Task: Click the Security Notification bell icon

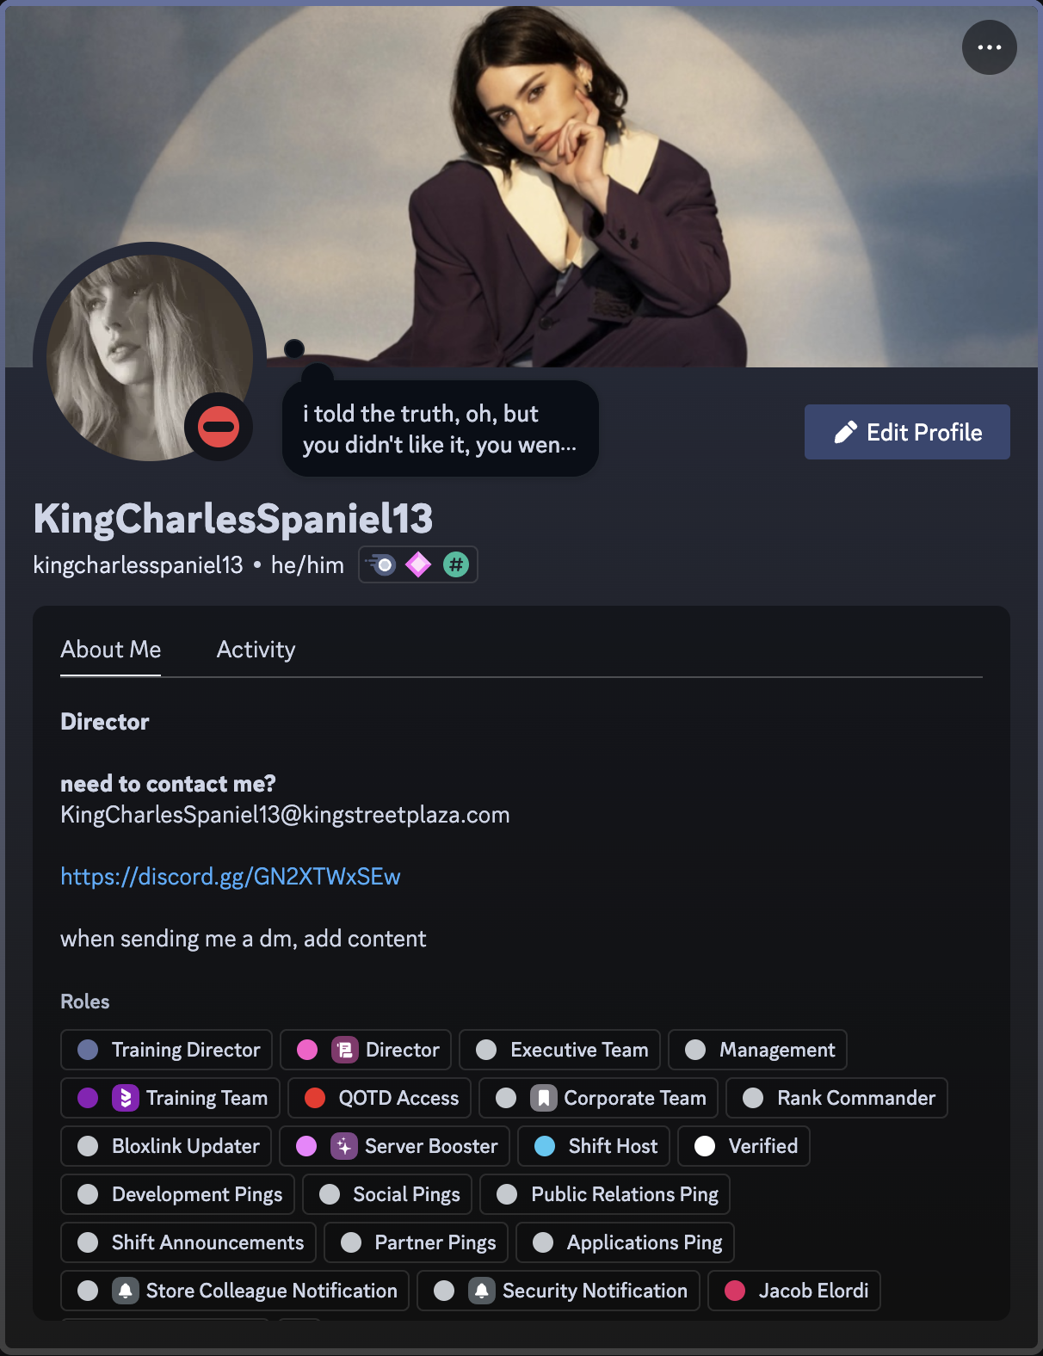Action: coord(482,1291)
